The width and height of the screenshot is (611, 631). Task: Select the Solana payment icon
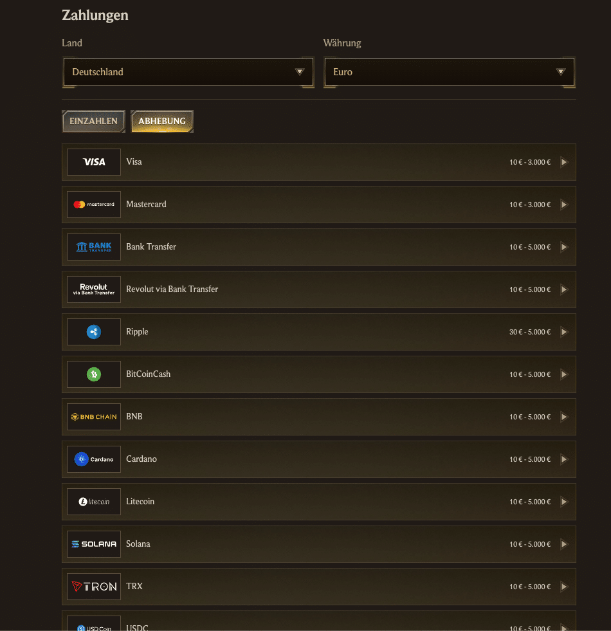tap(93, 544)
